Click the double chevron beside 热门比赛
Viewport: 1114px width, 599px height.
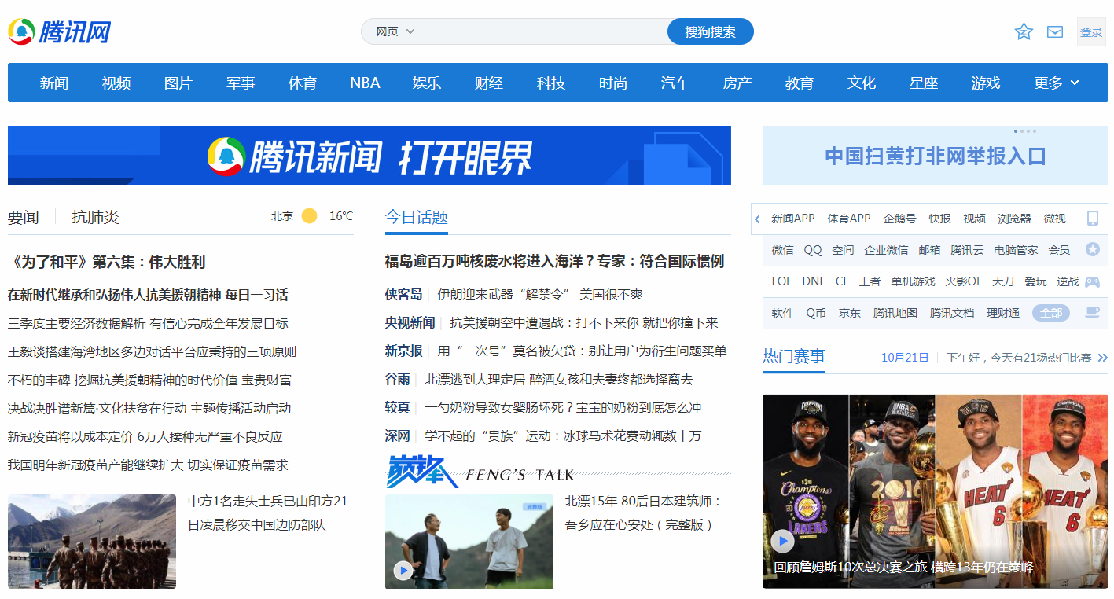[1102, 358]
